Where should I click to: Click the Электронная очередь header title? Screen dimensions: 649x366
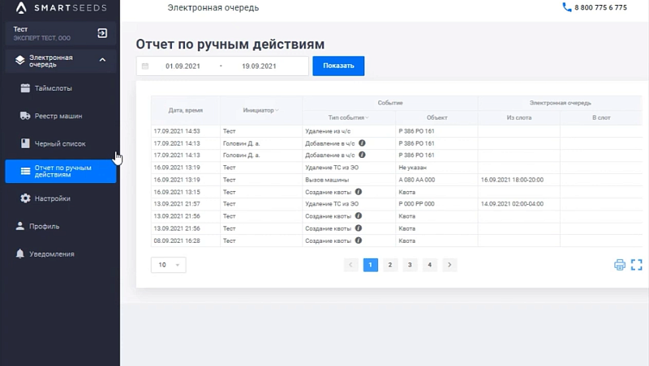[213, 7]
